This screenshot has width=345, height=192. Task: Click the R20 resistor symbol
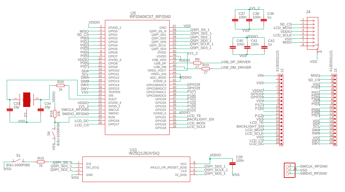tap(61, 85)
